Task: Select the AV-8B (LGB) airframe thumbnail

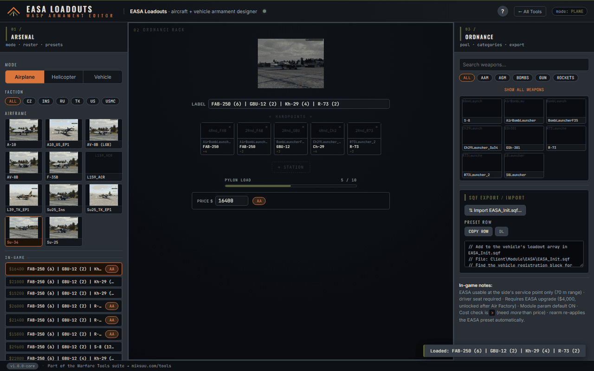Action: pos(104,134)
